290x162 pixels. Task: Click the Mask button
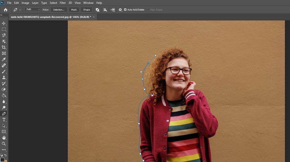pos(74,10)
